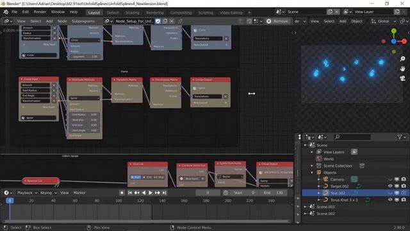Click Select hint icon in the status bar

[6, 228]
